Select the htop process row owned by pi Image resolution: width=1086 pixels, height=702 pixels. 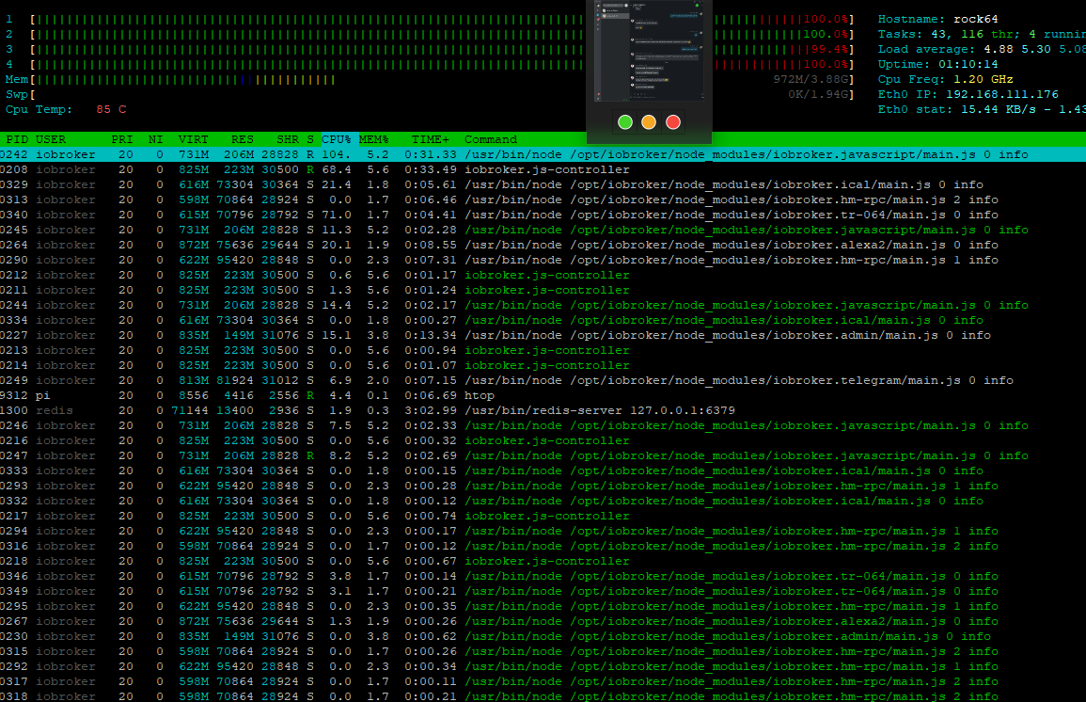(x=543, y=395)
